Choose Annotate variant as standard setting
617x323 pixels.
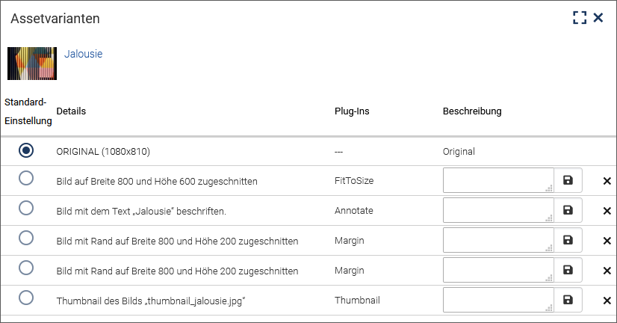[x=26, y=208]
